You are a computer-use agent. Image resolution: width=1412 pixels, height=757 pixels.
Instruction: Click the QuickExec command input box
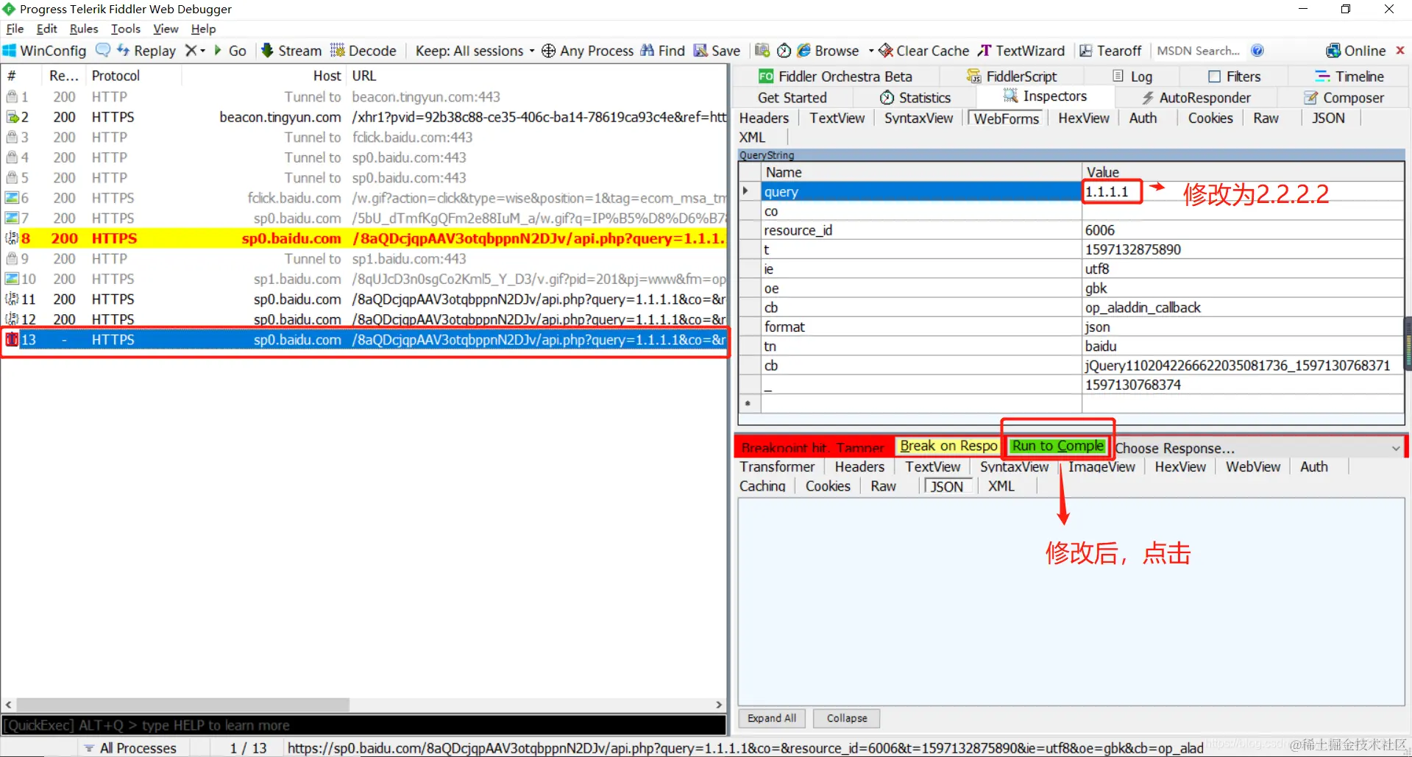[x=364, y=725]
